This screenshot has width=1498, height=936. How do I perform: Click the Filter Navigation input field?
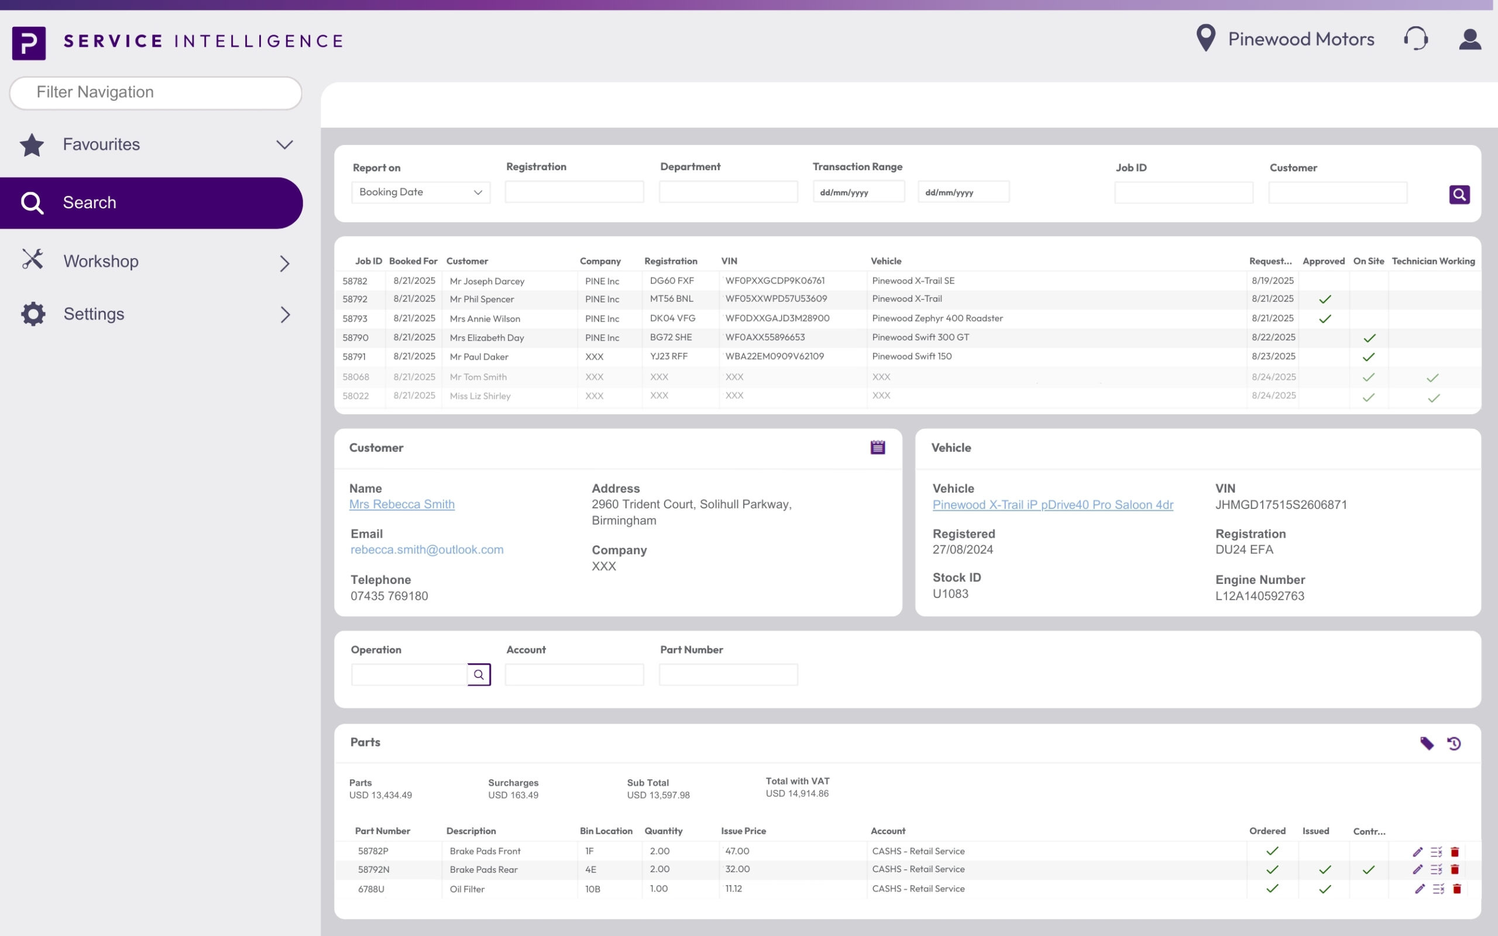(156, 92)
